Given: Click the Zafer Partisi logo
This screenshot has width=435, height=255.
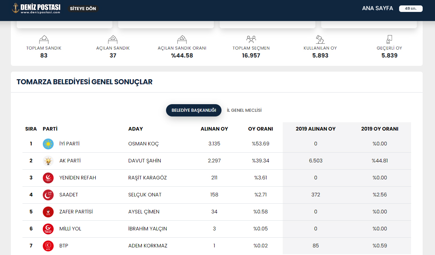Looking at the screenshot, I should click(48, 212).
